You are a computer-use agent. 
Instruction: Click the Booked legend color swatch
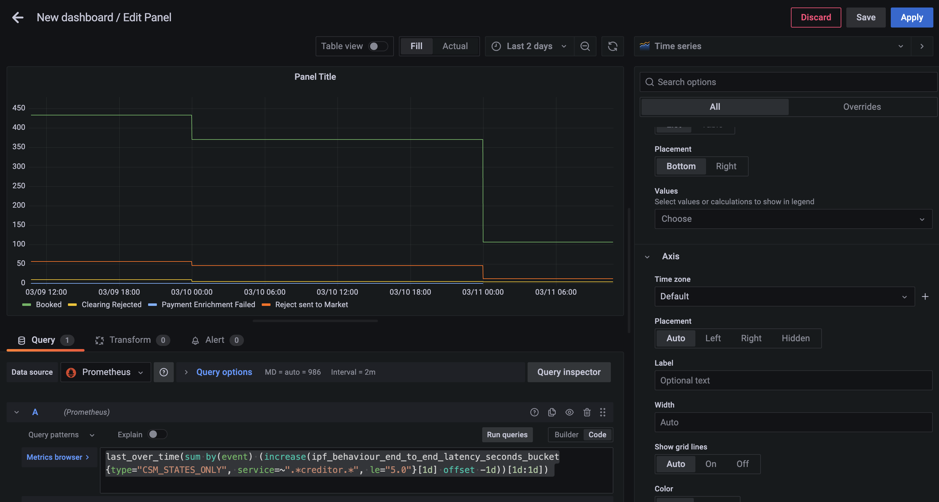tap(27, 305)
